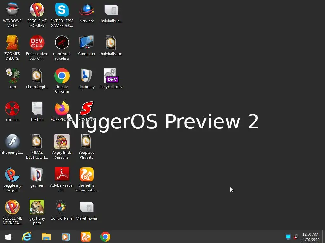Select the SOYTOYS desktop icon

point(86,109)
